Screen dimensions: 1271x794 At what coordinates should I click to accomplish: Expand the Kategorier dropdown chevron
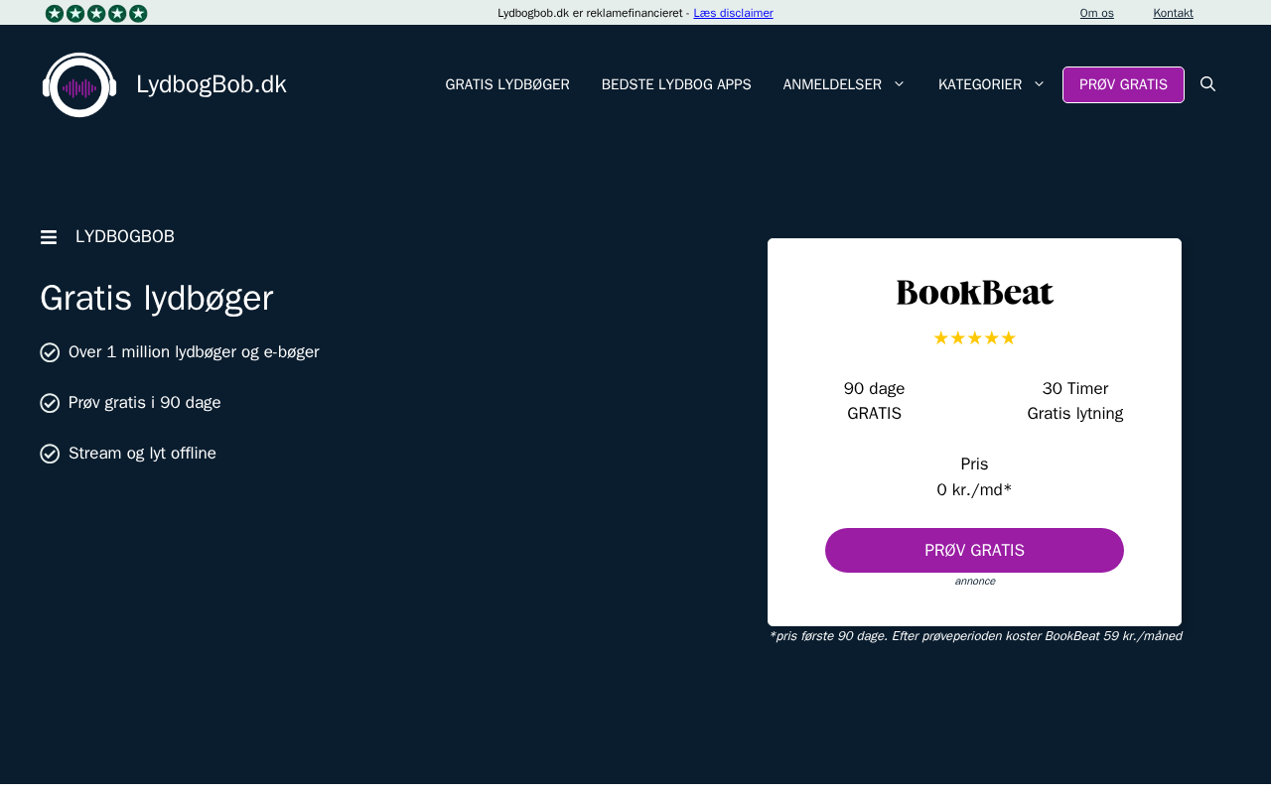click(1039, 84)
